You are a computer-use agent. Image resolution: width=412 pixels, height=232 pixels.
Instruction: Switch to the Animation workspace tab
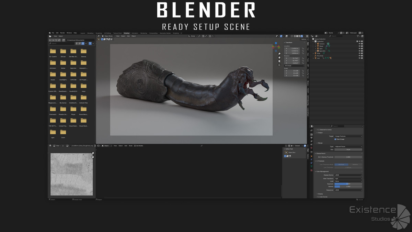[135, 33]
